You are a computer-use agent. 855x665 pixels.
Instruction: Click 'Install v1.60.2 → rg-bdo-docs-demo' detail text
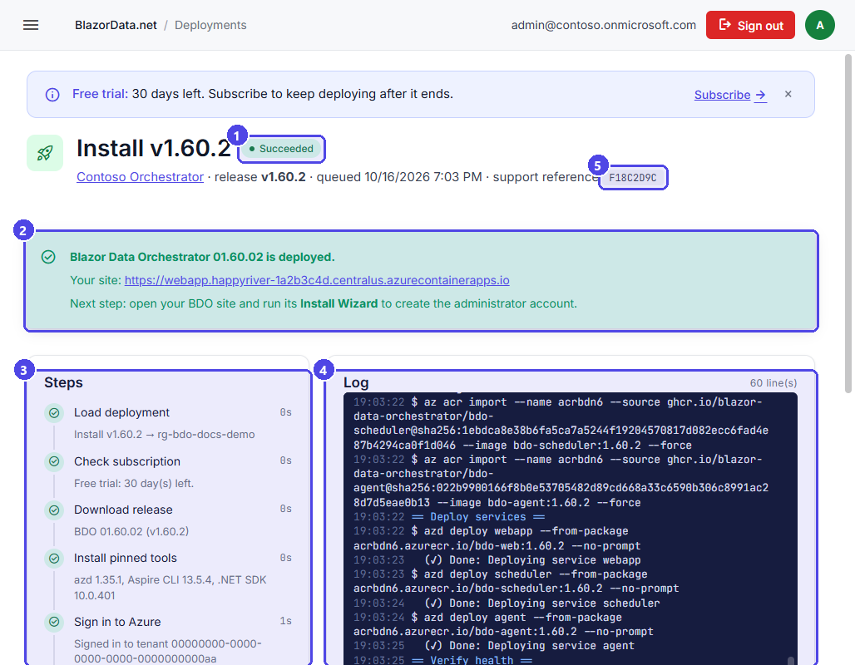[x=164, y=435]
